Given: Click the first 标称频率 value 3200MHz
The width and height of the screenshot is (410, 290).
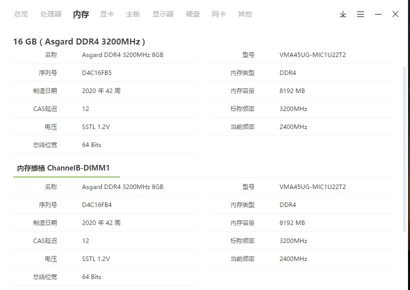Looking at the screenshot, I should click(293, 109).
